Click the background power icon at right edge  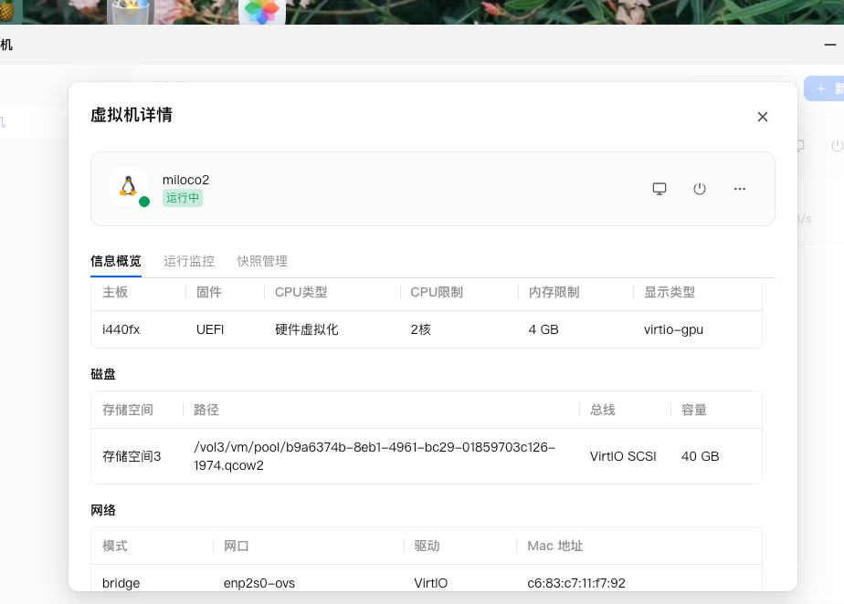[838, 146]
